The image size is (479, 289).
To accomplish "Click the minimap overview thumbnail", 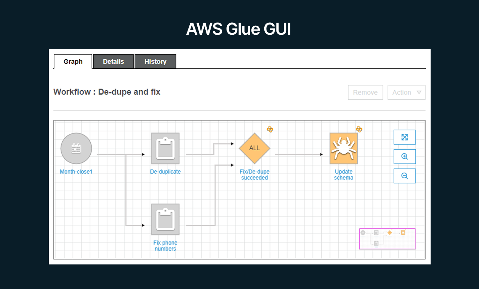I will tap(387, 239).
